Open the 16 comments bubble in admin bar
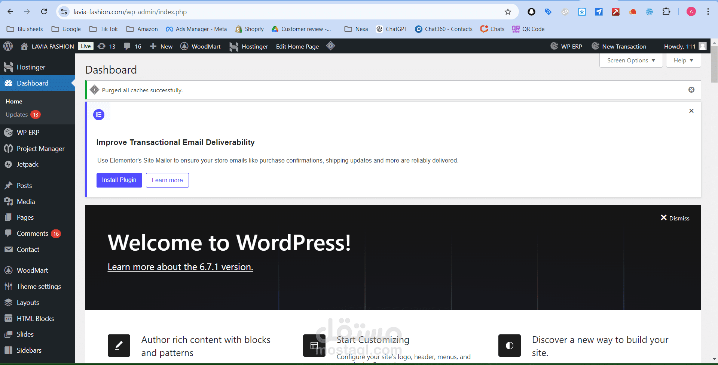 click(127, 46)
